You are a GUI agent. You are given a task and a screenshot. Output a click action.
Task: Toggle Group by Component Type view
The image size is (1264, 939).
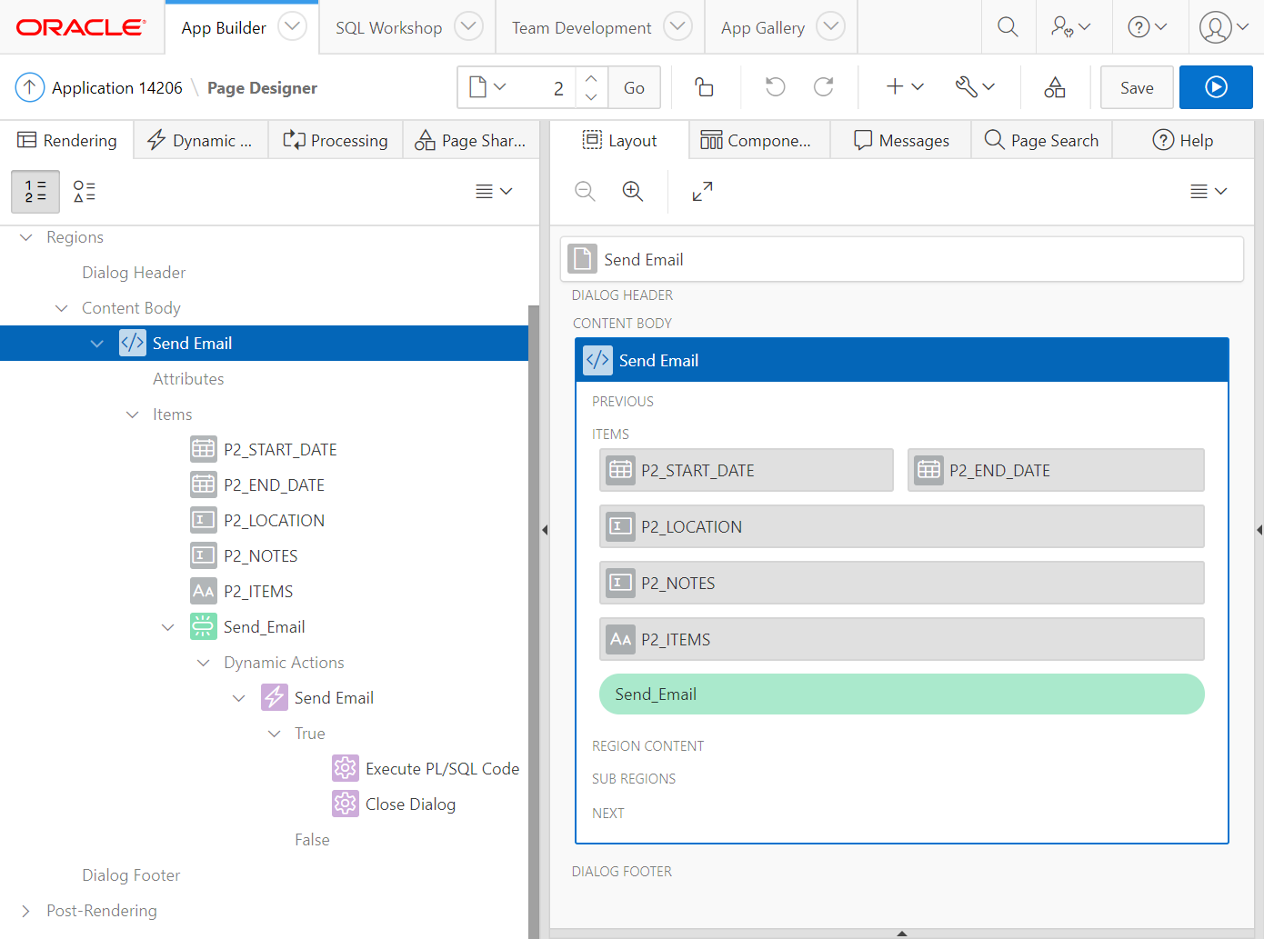pyautogui.click(x=84, y=191)
